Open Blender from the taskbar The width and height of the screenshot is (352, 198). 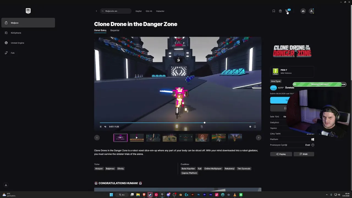(x=180, y=195)
